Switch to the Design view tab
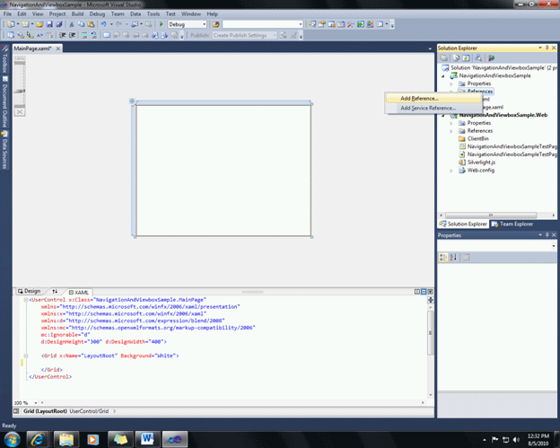The height and width of the screenshot is (448, 560). (30, 292)
